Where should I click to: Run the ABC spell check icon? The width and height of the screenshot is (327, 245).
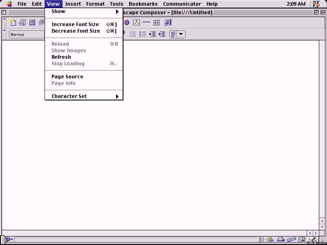point(168,22)
